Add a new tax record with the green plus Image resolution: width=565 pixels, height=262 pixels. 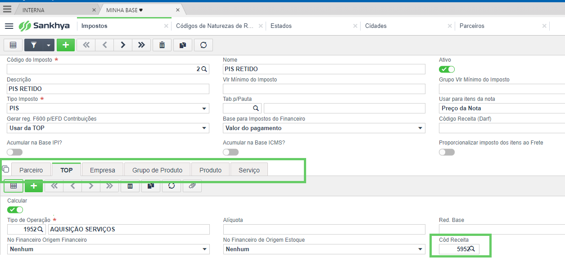click(66, 45)
